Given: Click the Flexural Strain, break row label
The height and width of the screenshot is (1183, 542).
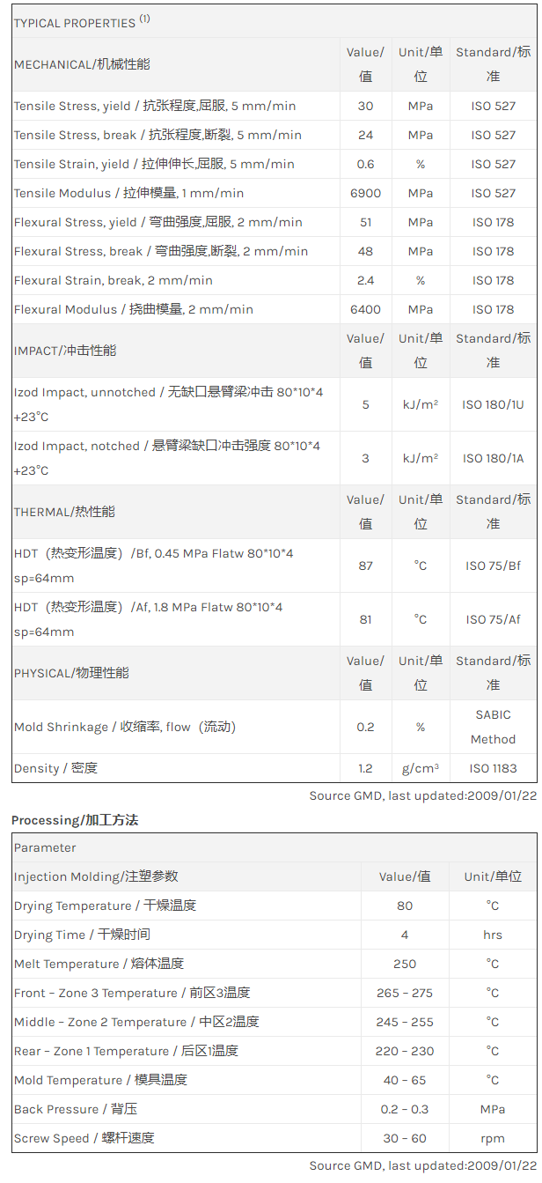Looking at the screenshot, I should tap(113, 280).
